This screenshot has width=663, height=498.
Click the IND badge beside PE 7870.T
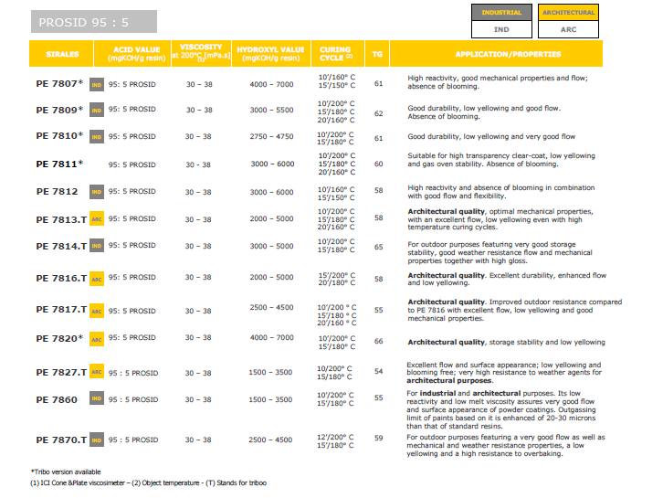(97, 440)
